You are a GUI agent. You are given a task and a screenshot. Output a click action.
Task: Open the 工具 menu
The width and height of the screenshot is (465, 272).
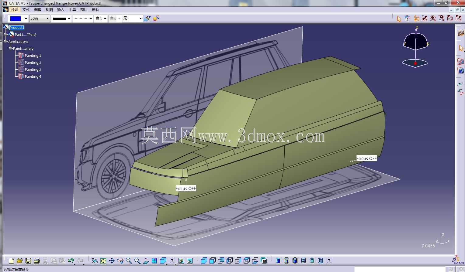[72, 10]
